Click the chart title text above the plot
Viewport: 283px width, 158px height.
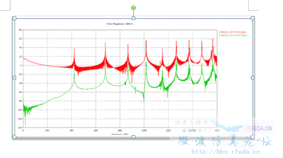coord(120,24)
